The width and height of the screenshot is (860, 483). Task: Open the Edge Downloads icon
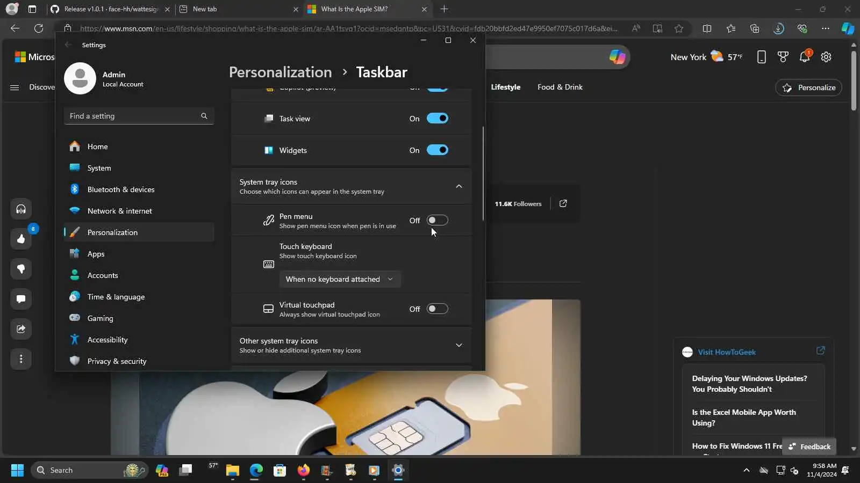(x=778, y=28)
